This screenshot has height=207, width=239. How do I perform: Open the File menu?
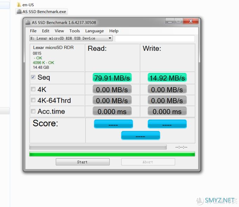[33, 31]
